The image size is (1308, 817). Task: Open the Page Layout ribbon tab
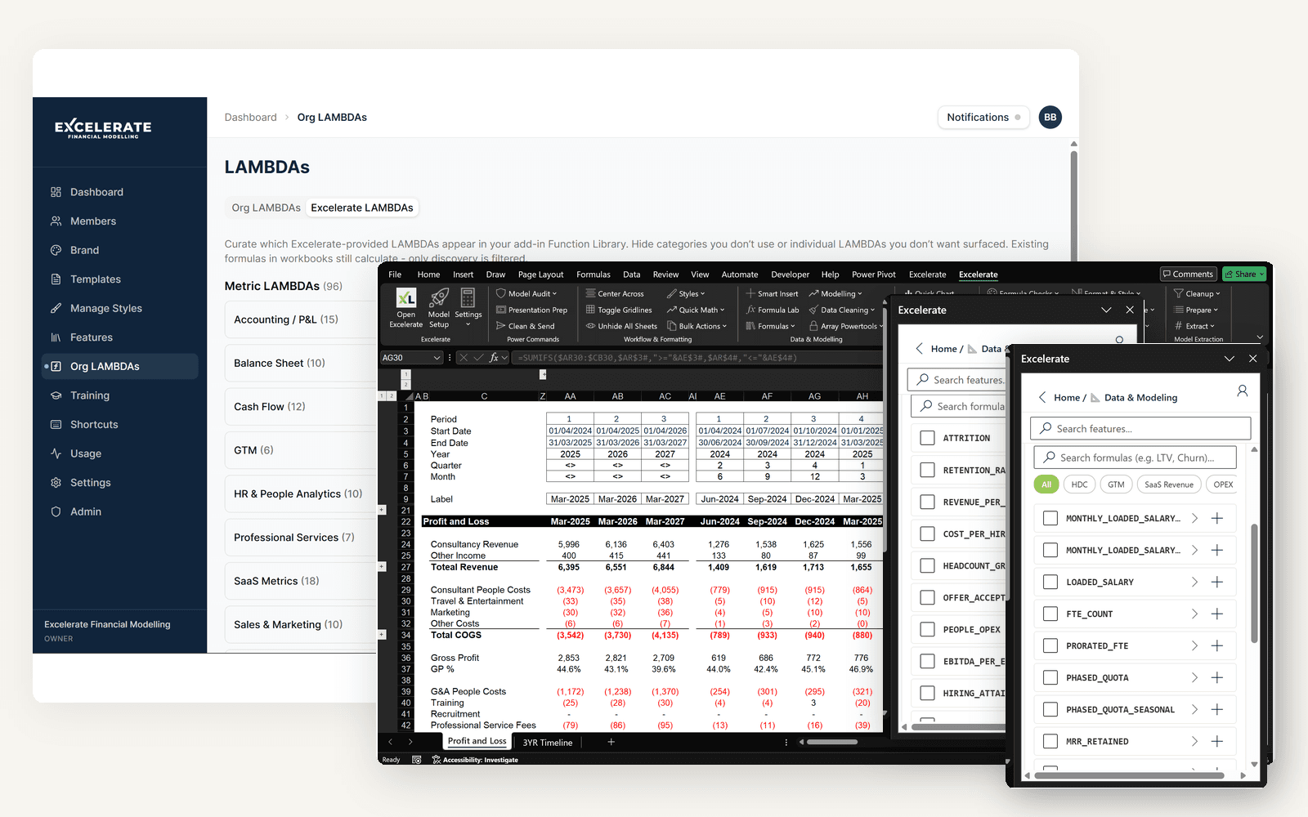[540, 275]
